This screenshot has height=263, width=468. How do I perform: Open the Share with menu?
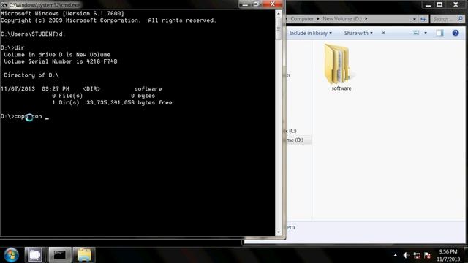[358, 33]
